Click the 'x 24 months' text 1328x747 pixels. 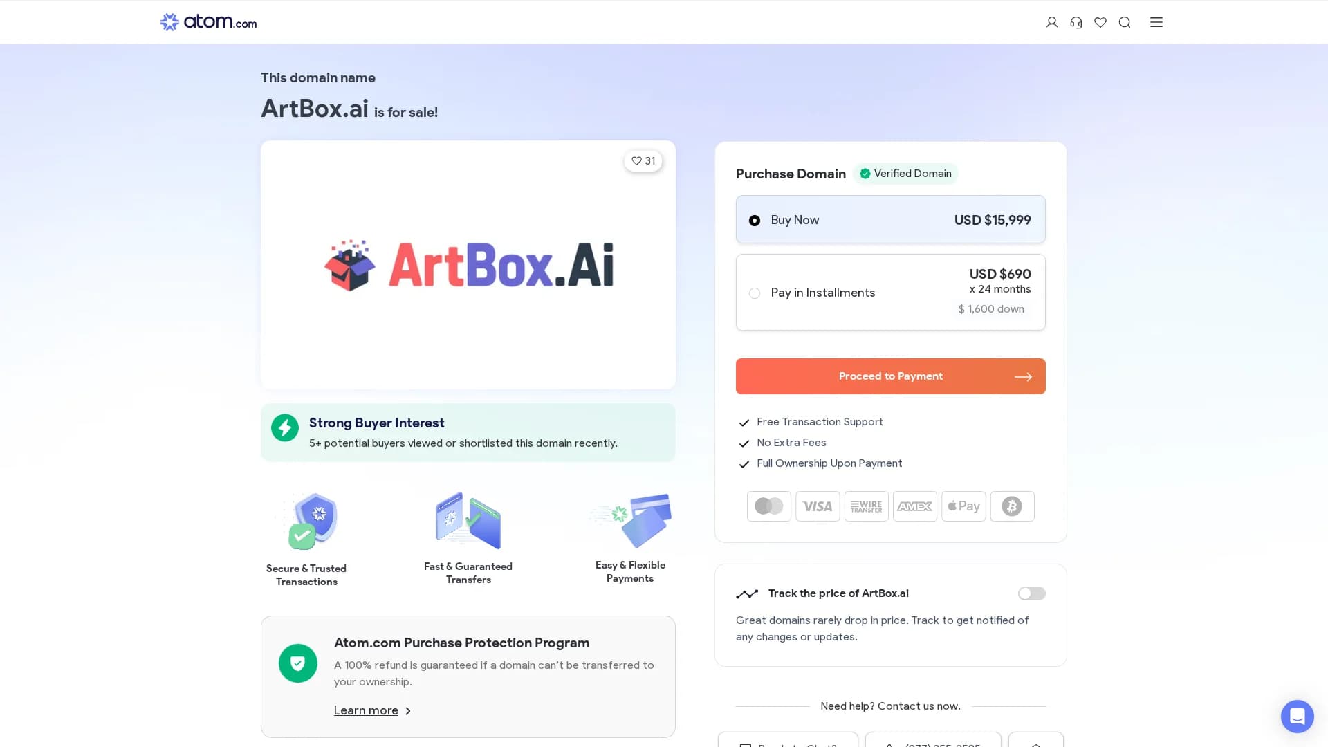click(1000, 289)
